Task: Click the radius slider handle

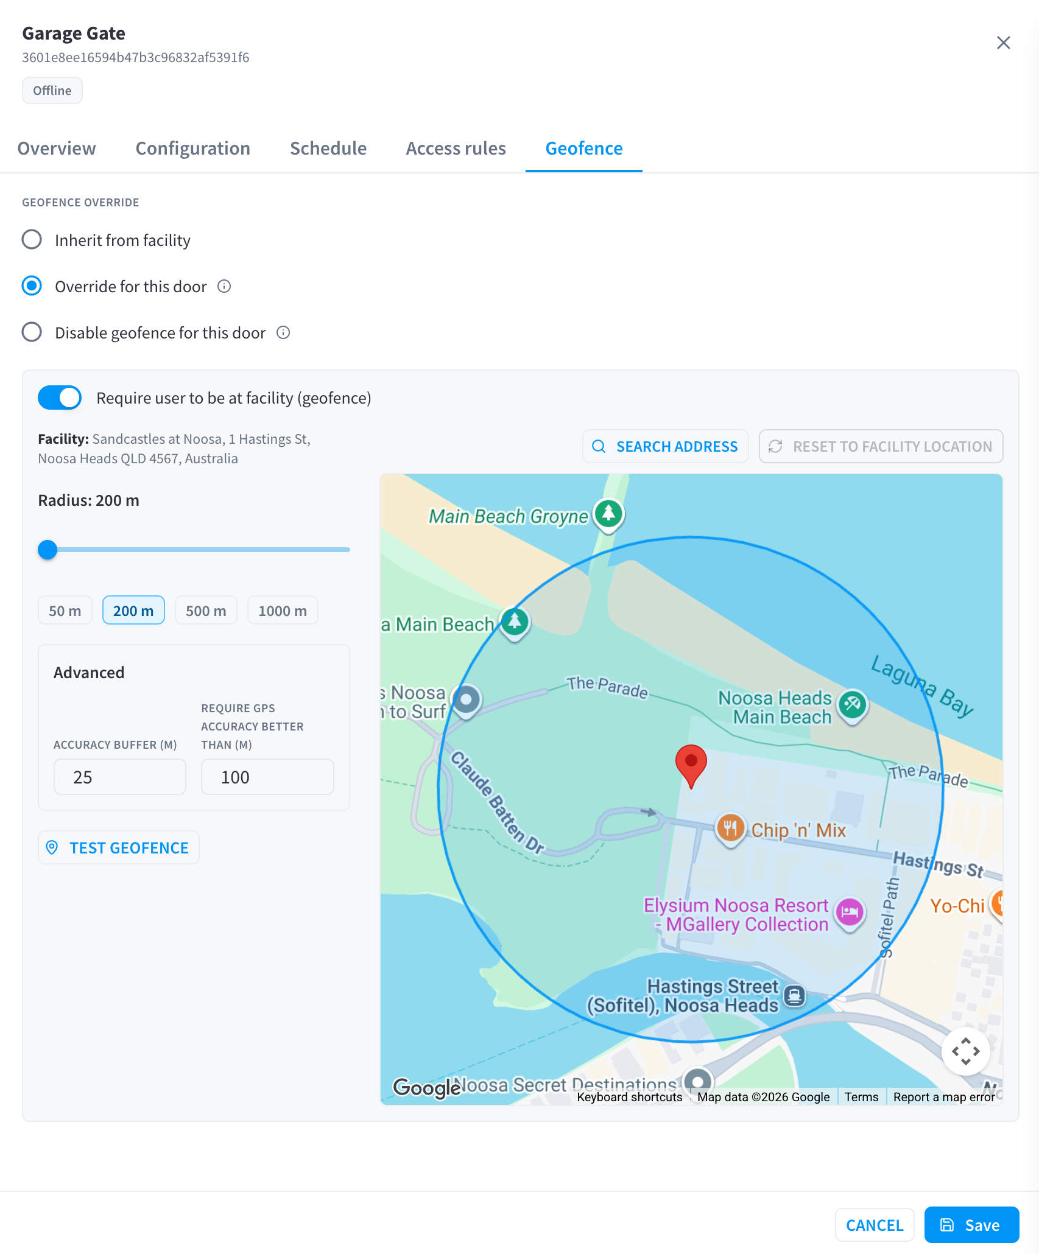Action: click(x=48, y=550)
